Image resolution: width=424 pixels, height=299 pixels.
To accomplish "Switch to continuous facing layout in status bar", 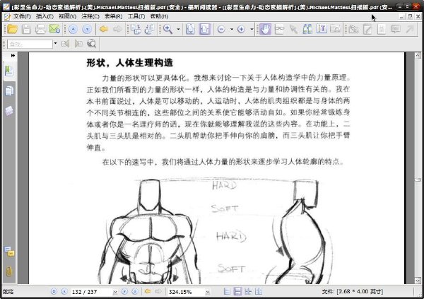I will coord(248,291).
